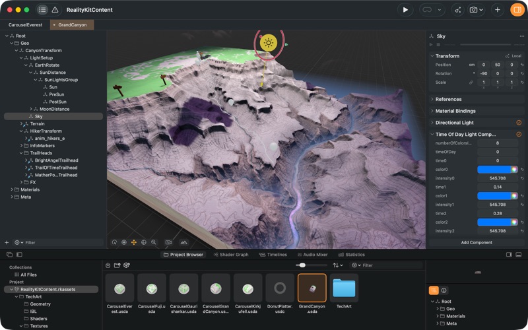Expand the MoonDistance node

pos(30,109)
